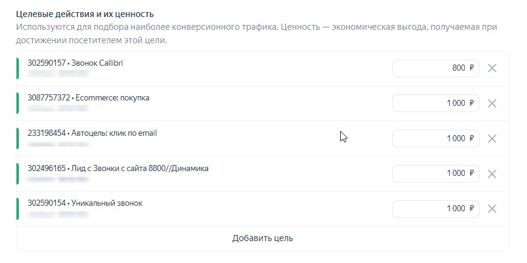Click green status bar beside Звонок Callibri
527x263 pixels.
(x=18, y=68)
